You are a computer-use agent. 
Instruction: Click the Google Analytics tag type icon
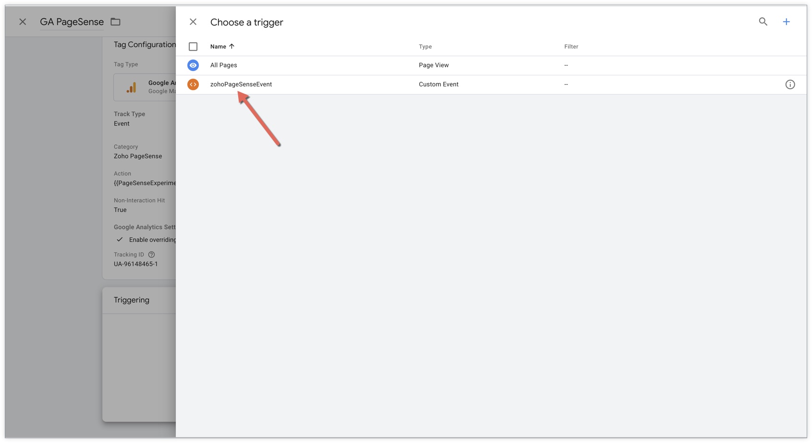(x=131, y=87)
